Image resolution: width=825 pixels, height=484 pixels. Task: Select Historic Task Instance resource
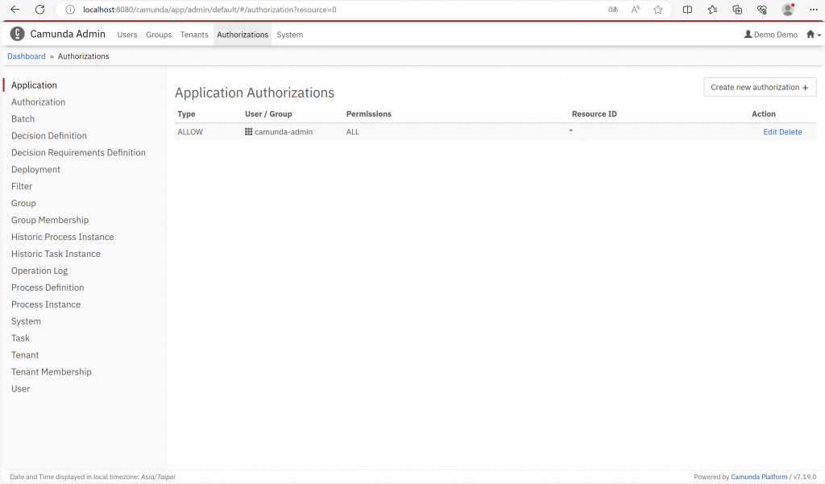(x=56, y=254)
